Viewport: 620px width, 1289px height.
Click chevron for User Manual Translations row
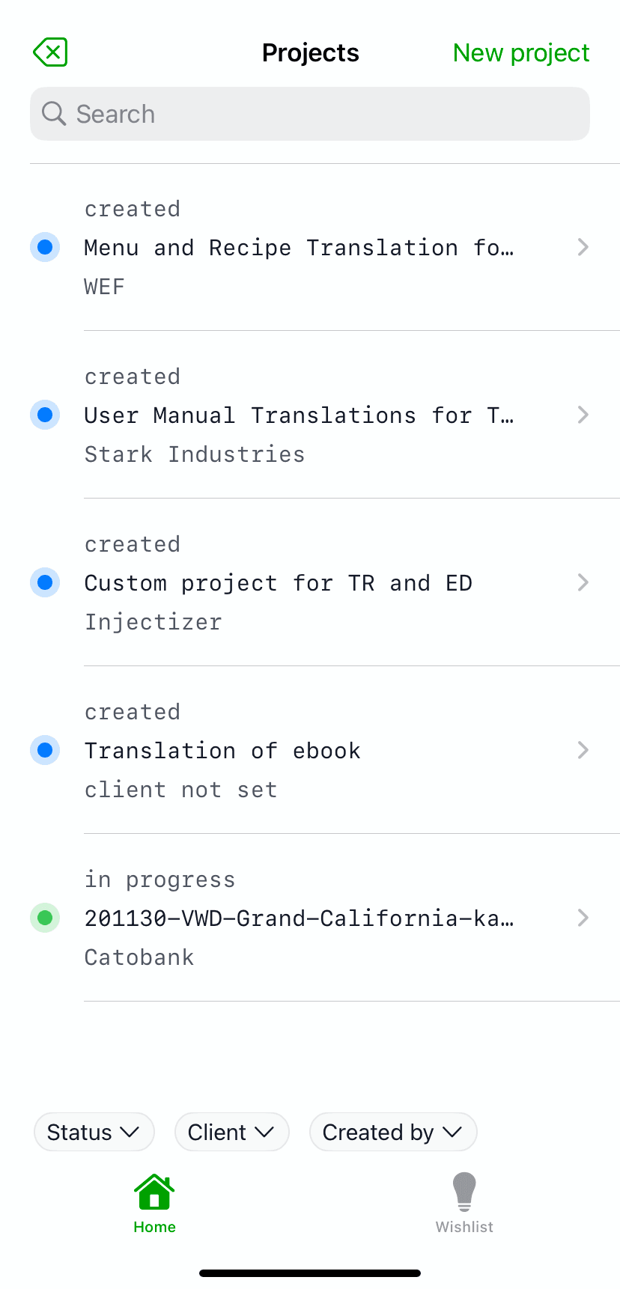tap(583, 415)
